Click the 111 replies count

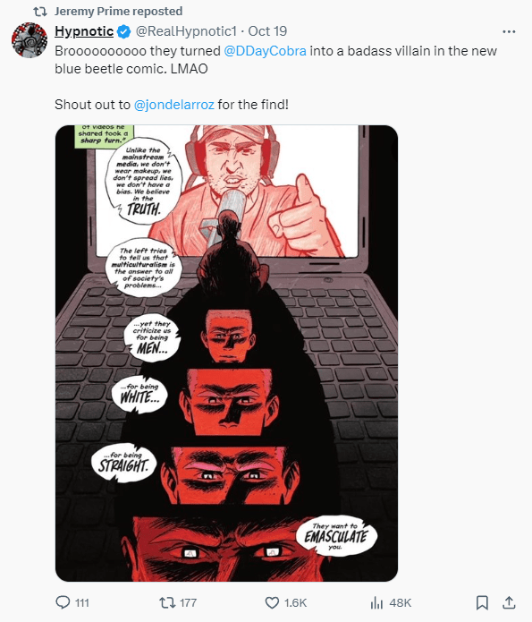82,603
